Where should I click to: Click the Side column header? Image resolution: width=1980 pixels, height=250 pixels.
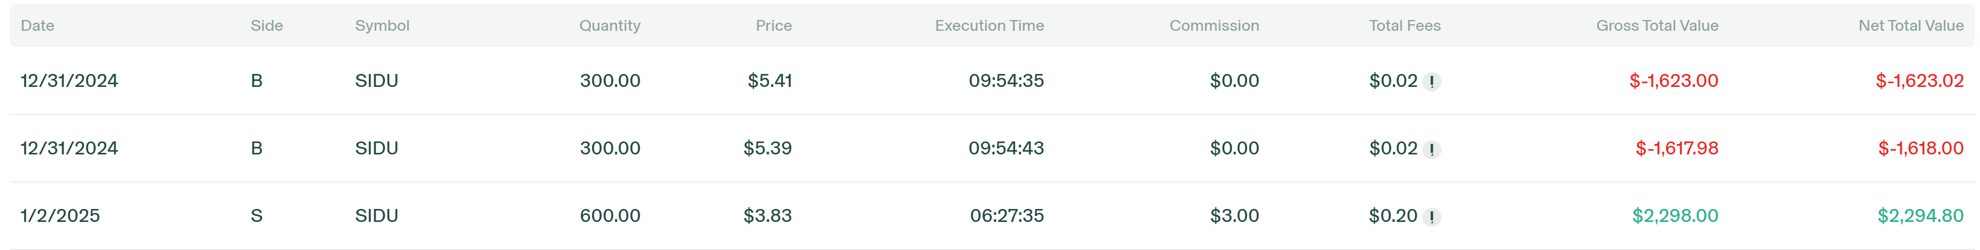point(267,25)
